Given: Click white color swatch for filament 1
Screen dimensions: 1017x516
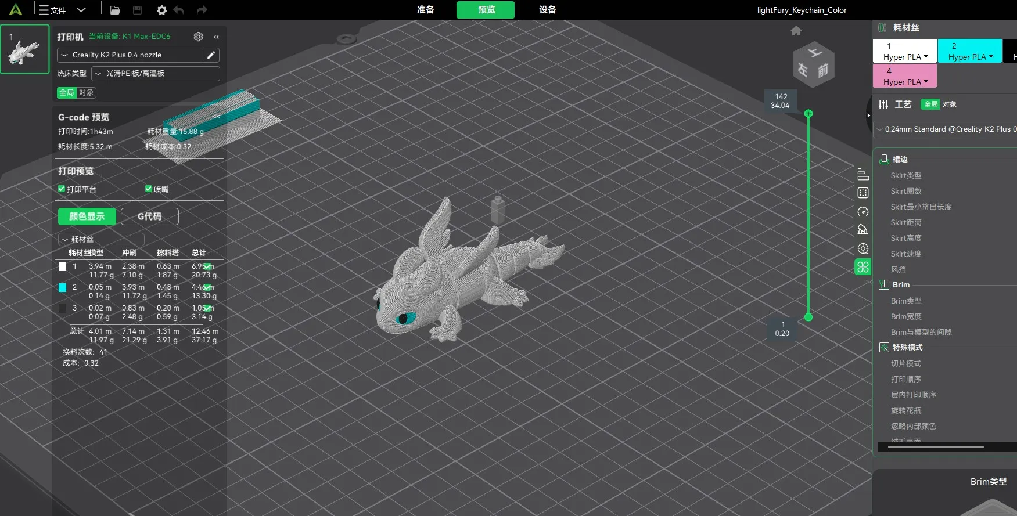Looking at the screenshot, I should pos(62,266).
